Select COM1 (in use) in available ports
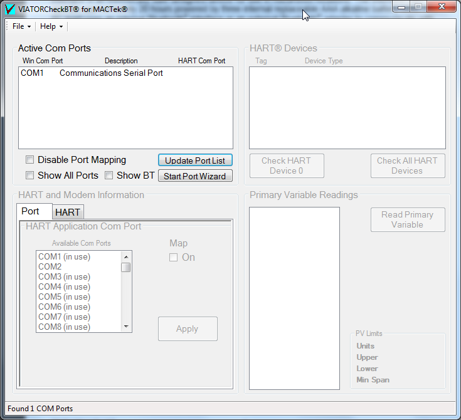The image size is (461, 420). 78,256
